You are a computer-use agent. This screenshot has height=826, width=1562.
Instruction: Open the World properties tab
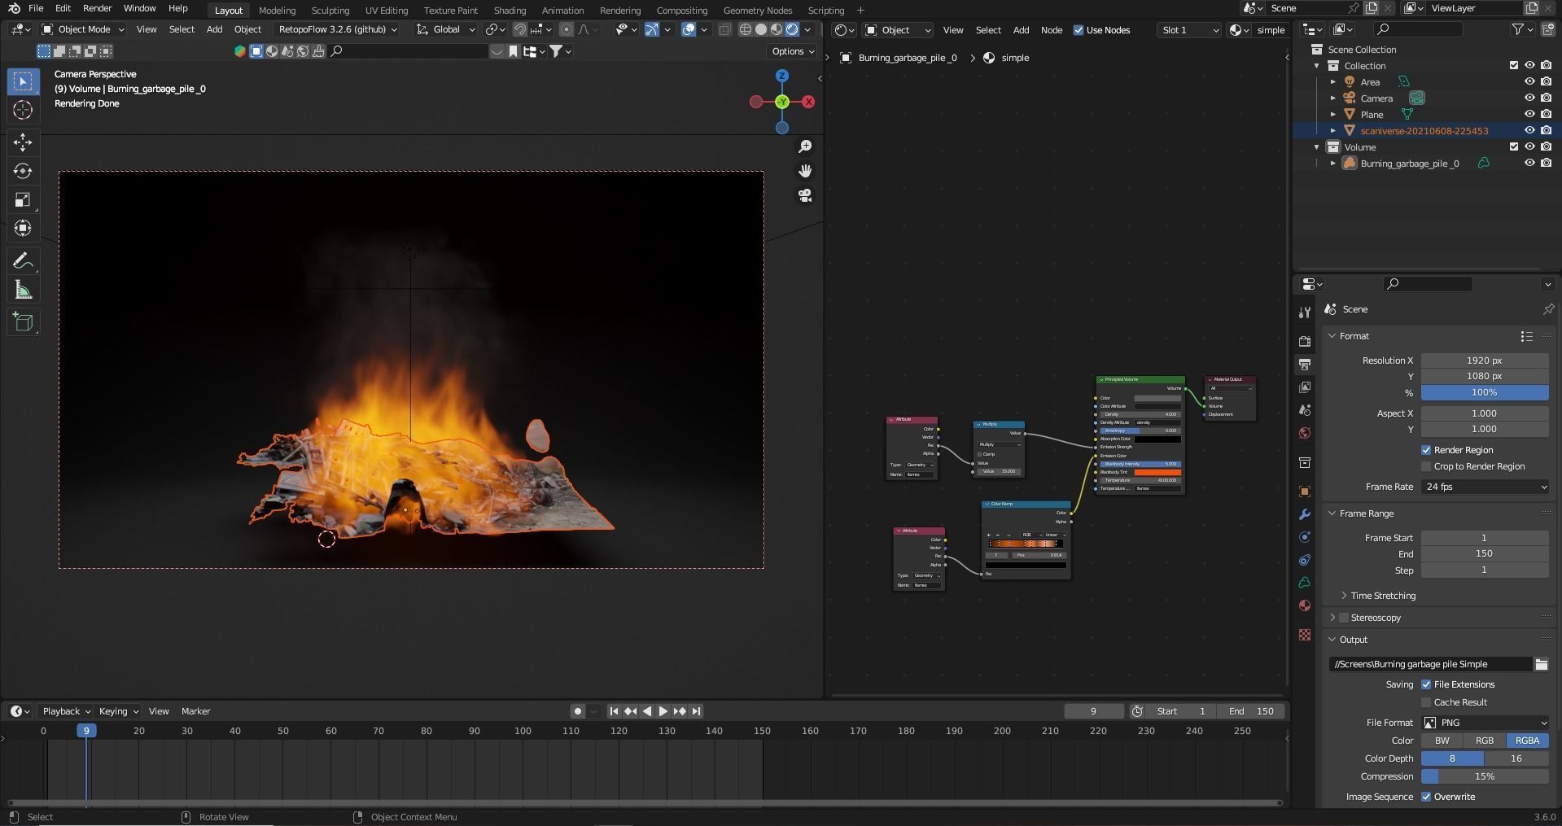1305,433
